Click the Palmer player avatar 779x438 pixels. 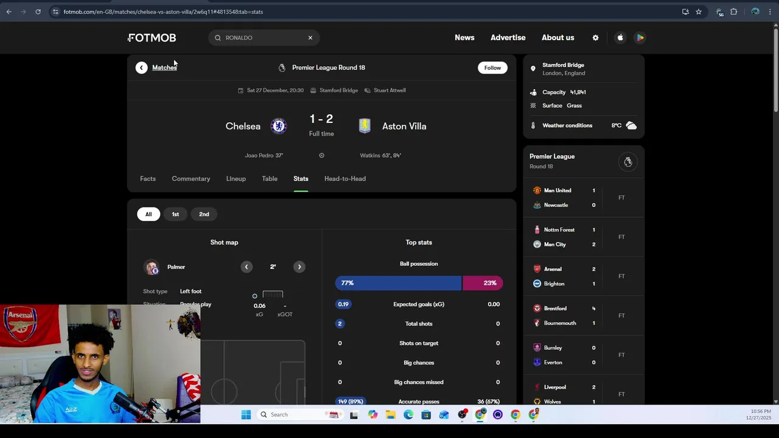[152, 267]
